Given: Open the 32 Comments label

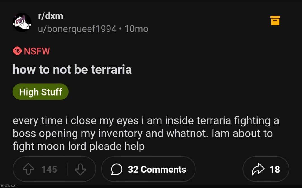Looking at the screenshot, I should pos(157,169).
